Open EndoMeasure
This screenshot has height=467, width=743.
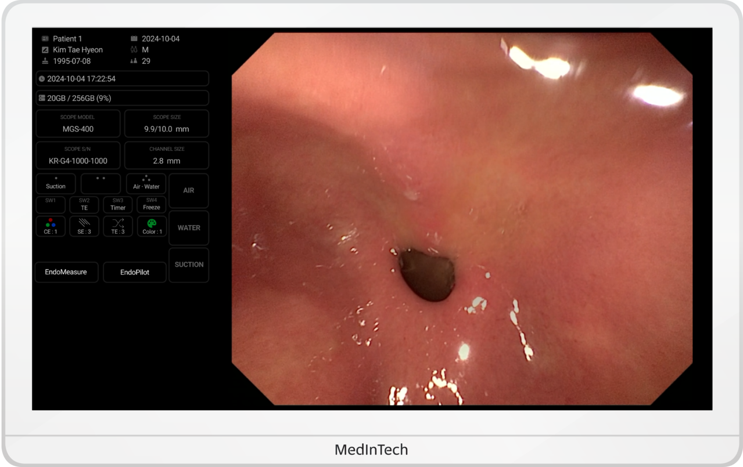tap(66, 272)
